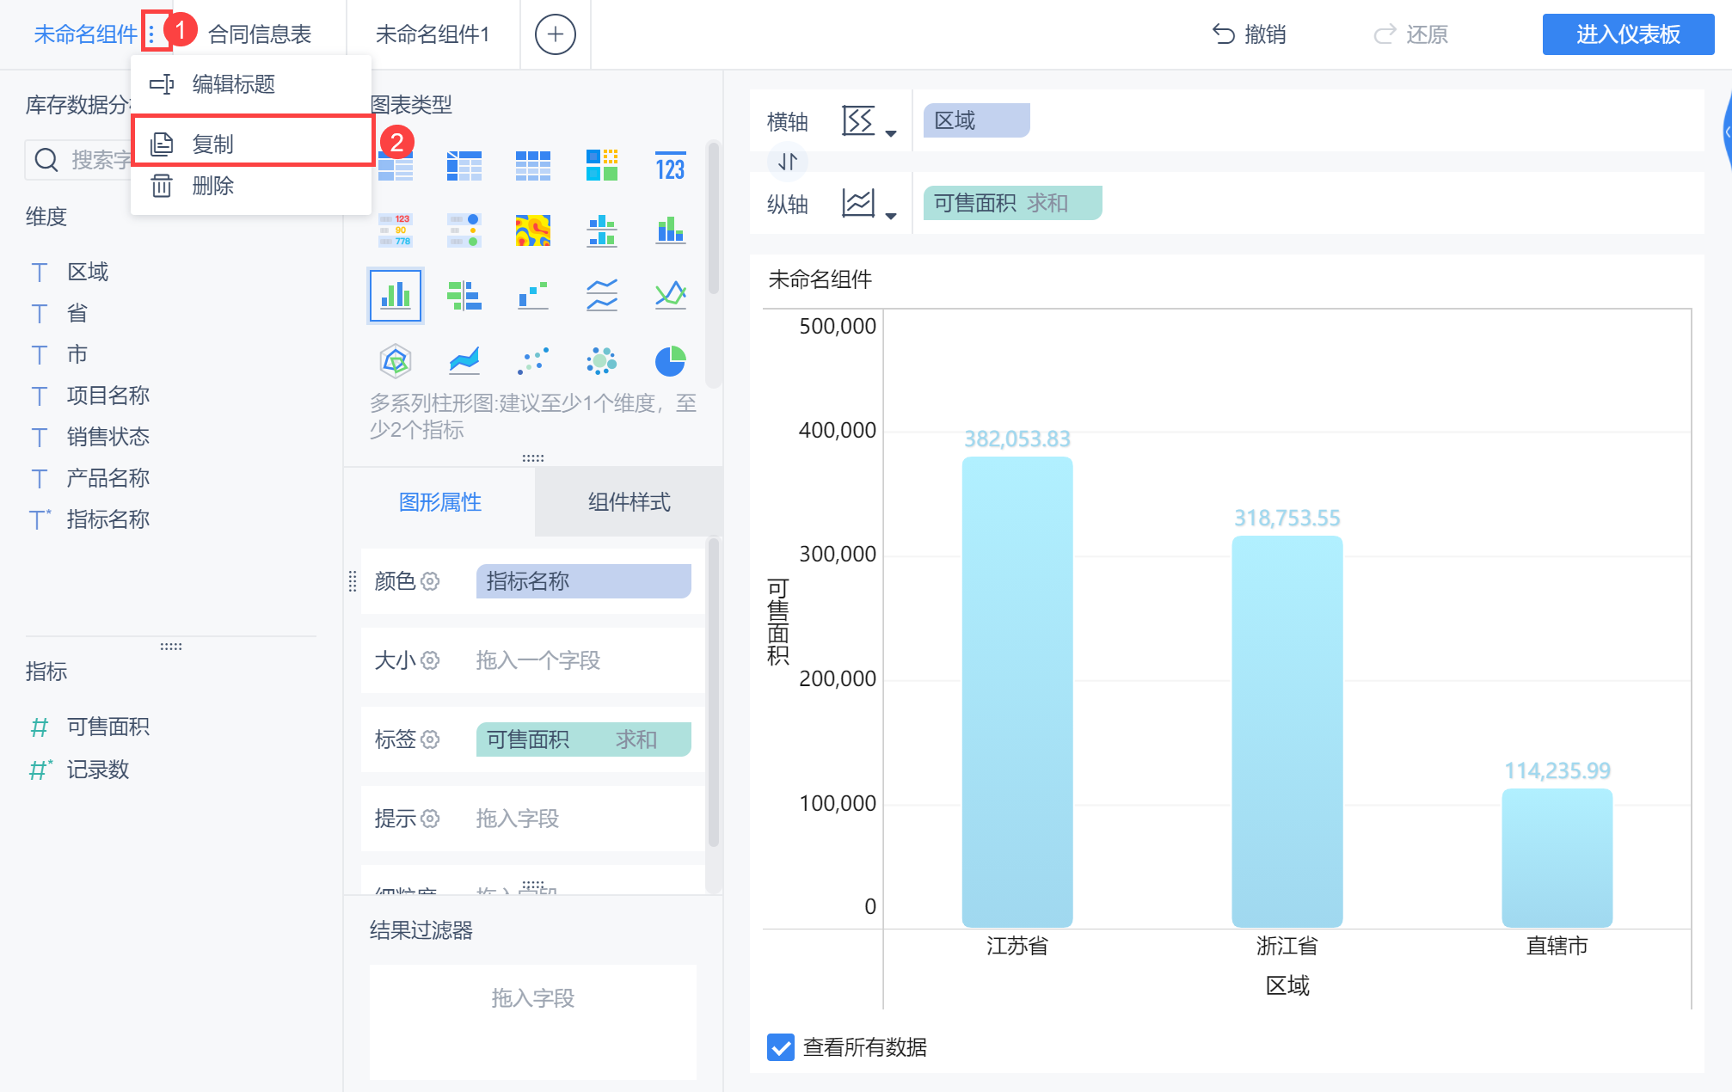This screenshot has width=1732, height=1092.
Task: Open the 大小 settings gear icon
Action: click(430, 660)
